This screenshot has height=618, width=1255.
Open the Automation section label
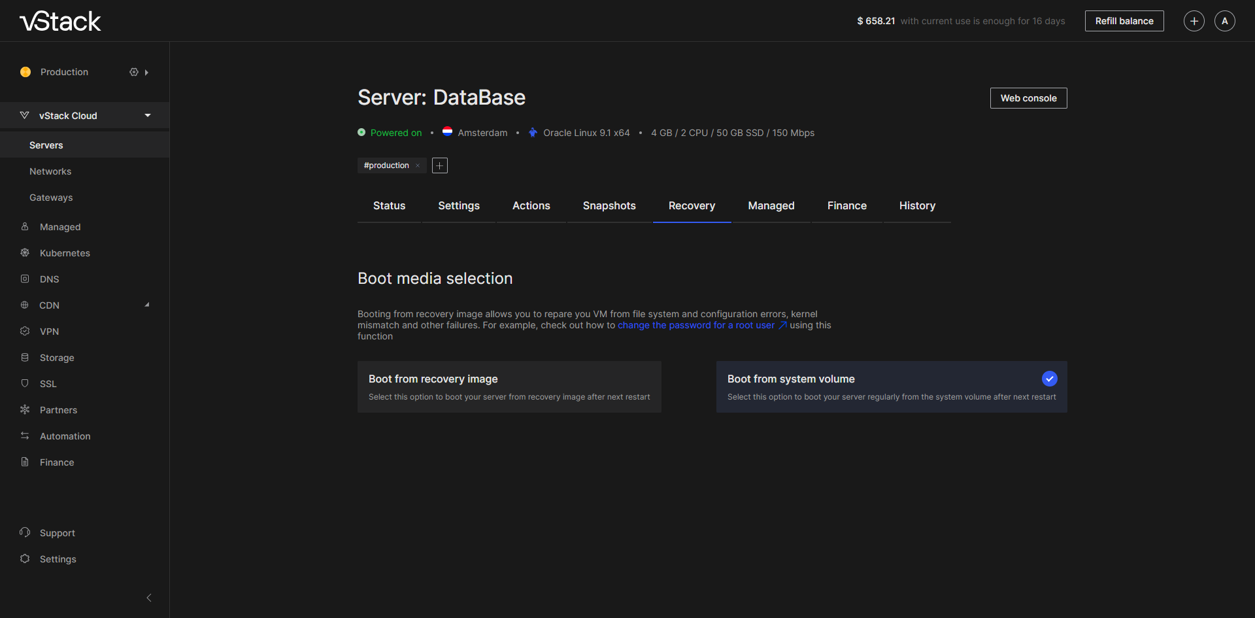(x=65, y=436)
